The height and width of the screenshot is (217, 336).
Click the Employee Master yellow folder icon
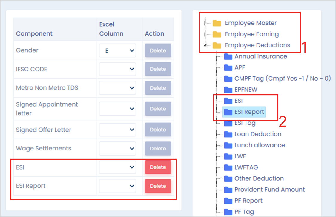point(217,23)
